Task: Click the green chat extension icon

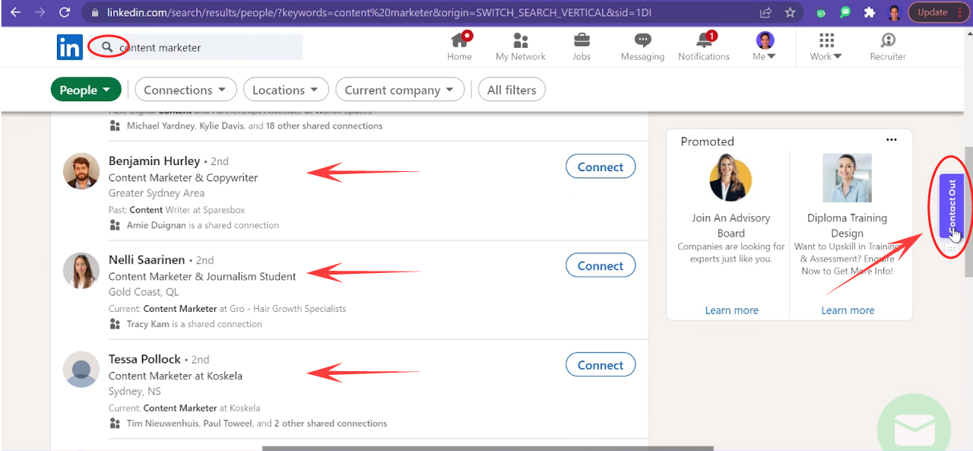Action: (845, 12)
